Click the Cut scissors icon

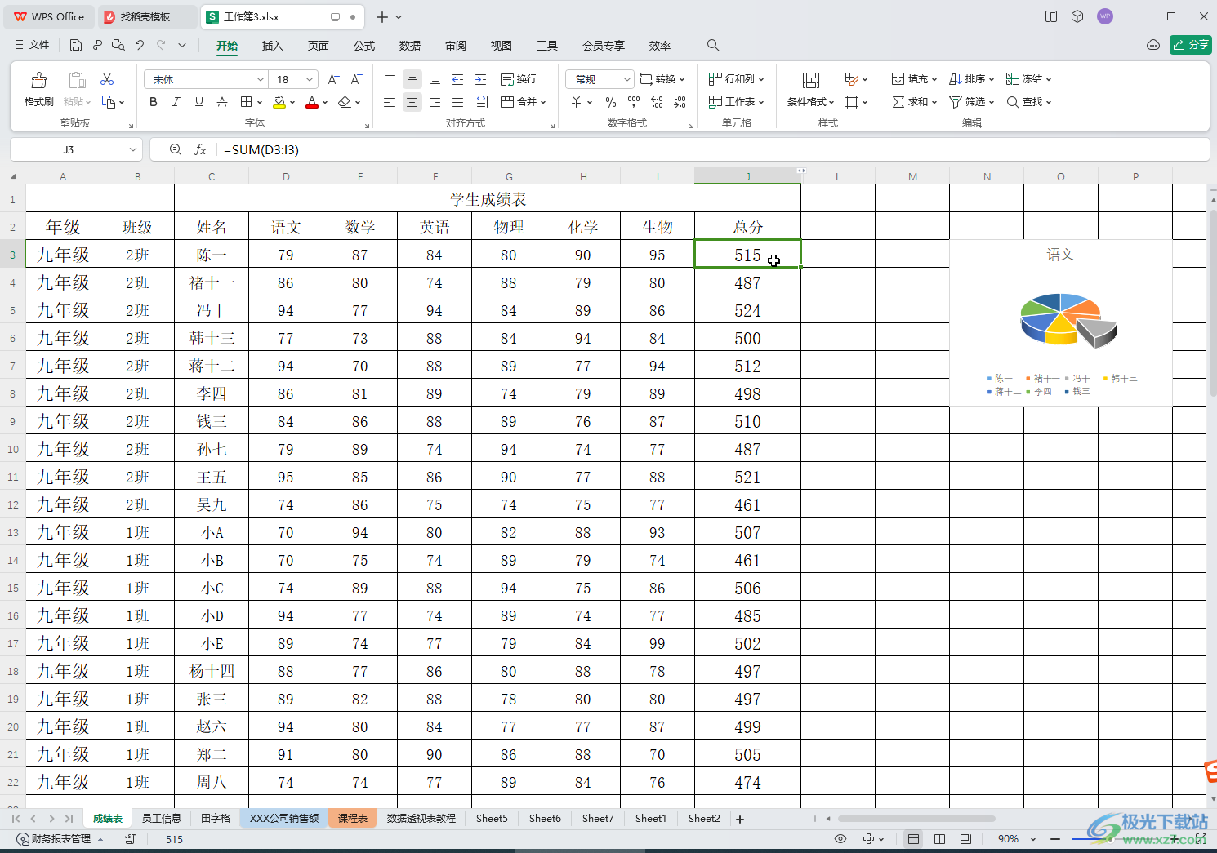(107, 79)
